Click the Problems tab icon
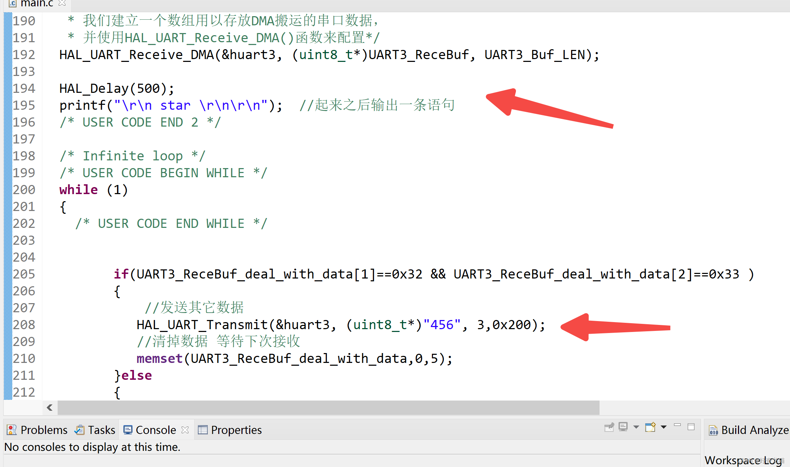Screen dimensions: 790x467 pos(11,430)
